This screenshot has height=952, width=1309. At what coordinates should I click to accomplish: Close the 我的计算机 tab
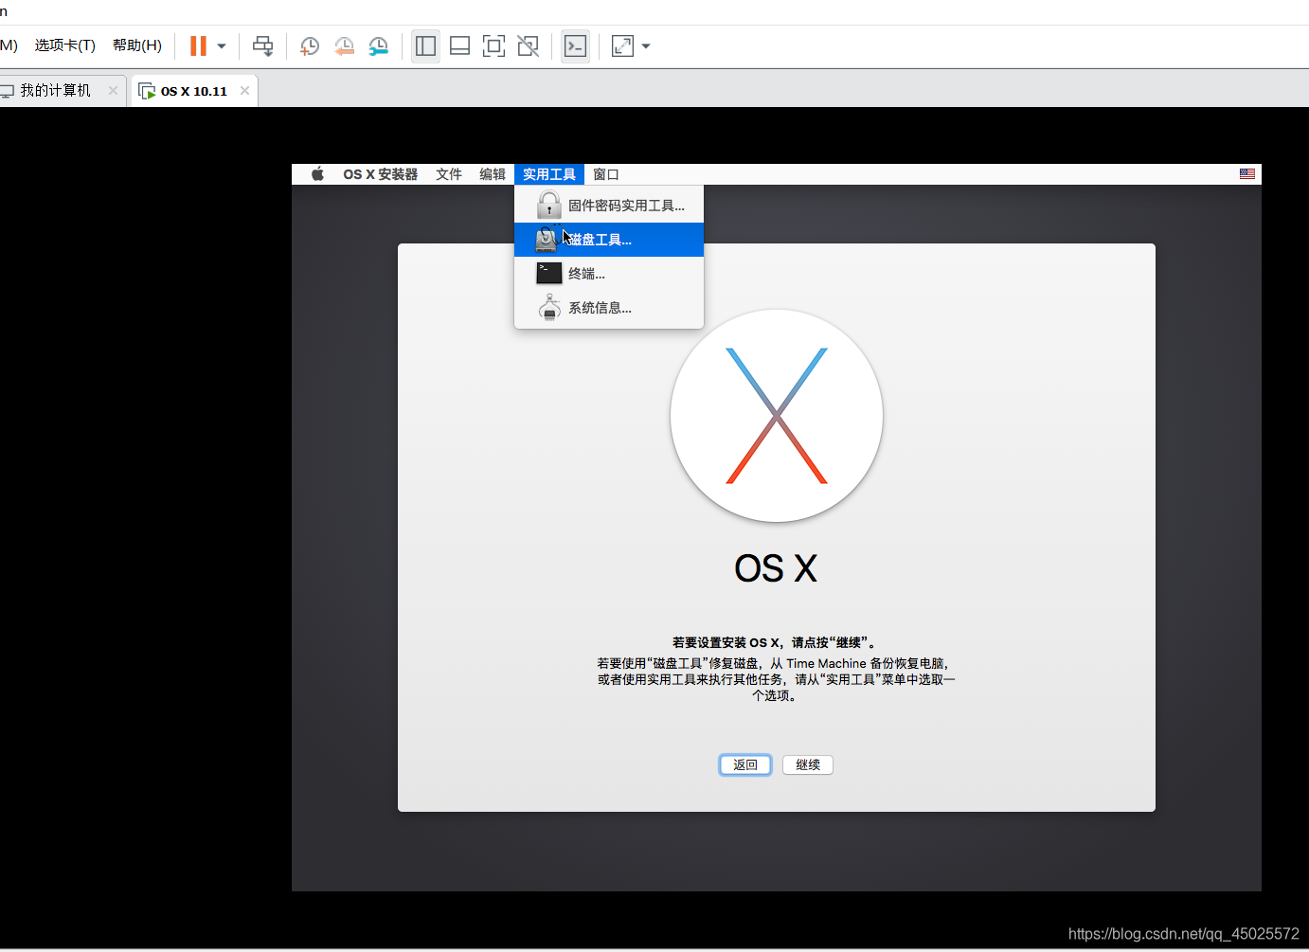pos(114,91)
